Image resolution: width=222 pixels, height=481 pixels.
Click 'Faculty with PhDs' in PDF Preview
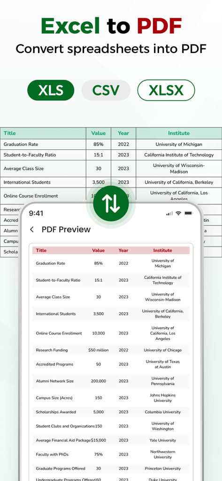coord(52,454)
